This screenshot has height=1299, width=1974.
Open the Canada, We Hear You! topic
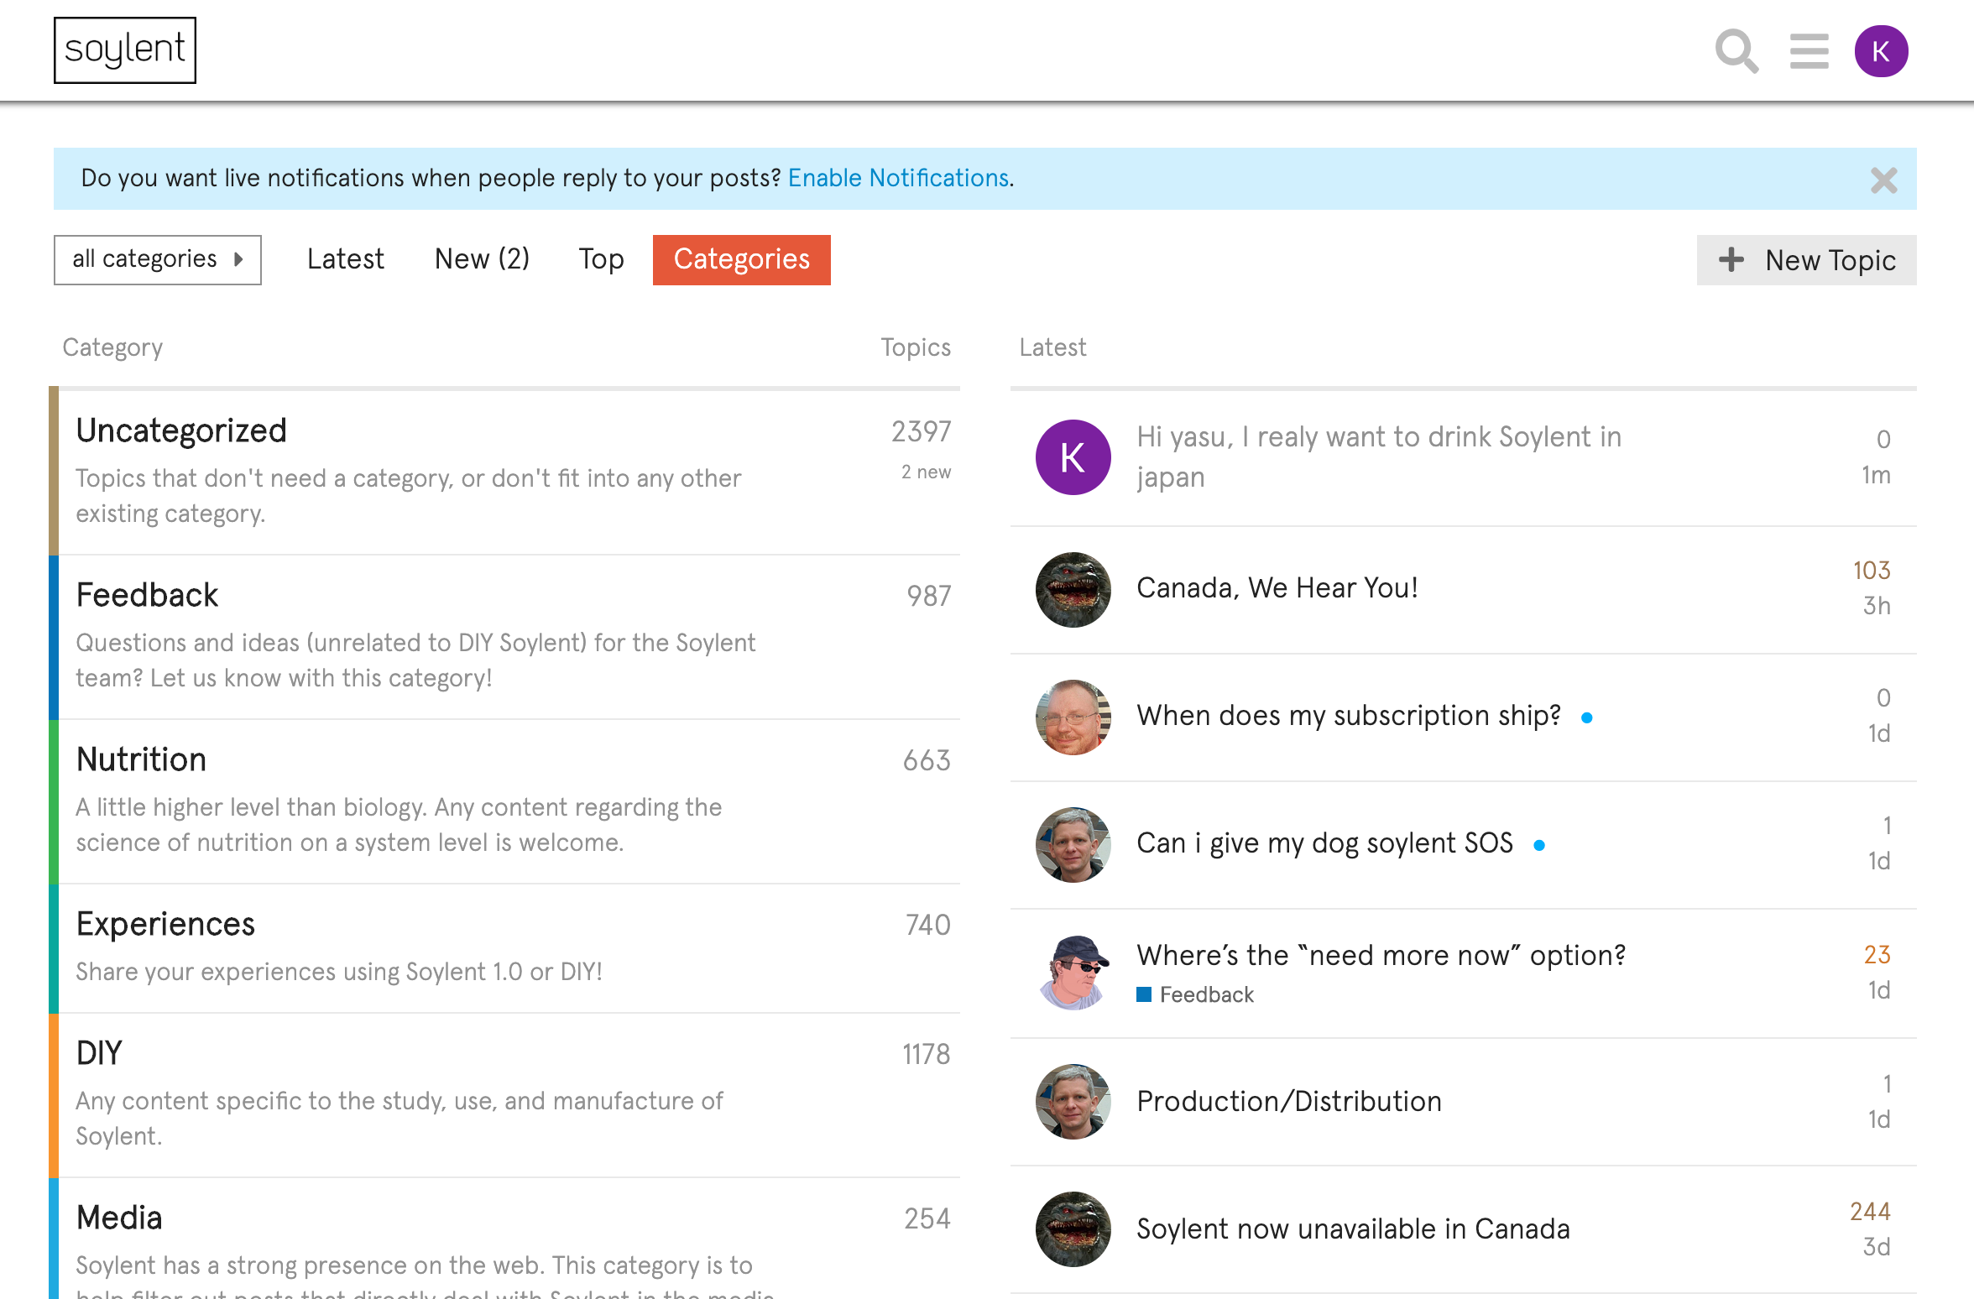pos(1277,587)
